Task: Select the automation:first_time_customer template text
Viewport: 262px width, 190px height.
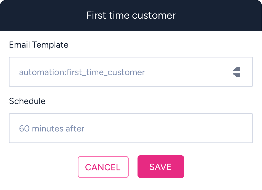Action: (x=82, y=72)
